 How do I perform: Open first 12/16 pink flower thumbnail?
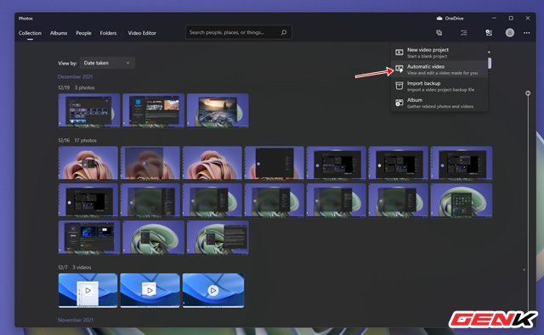[x=88, y=164]
